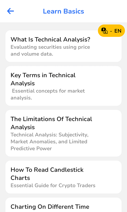Screen dimensions: 127x212
Task: Click the yellow language badge
Action: [111, 31]
